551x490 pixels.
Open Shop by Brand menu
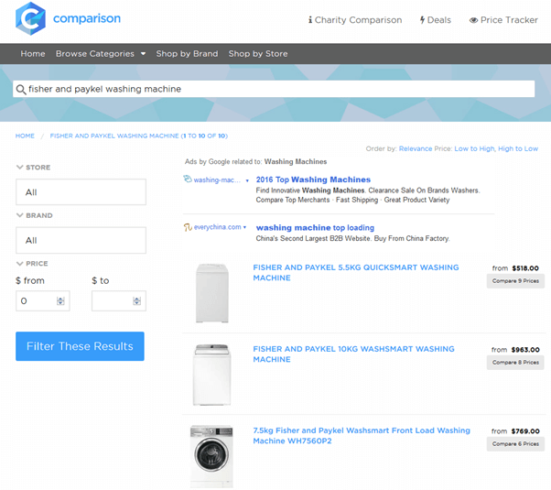point(187,54)
